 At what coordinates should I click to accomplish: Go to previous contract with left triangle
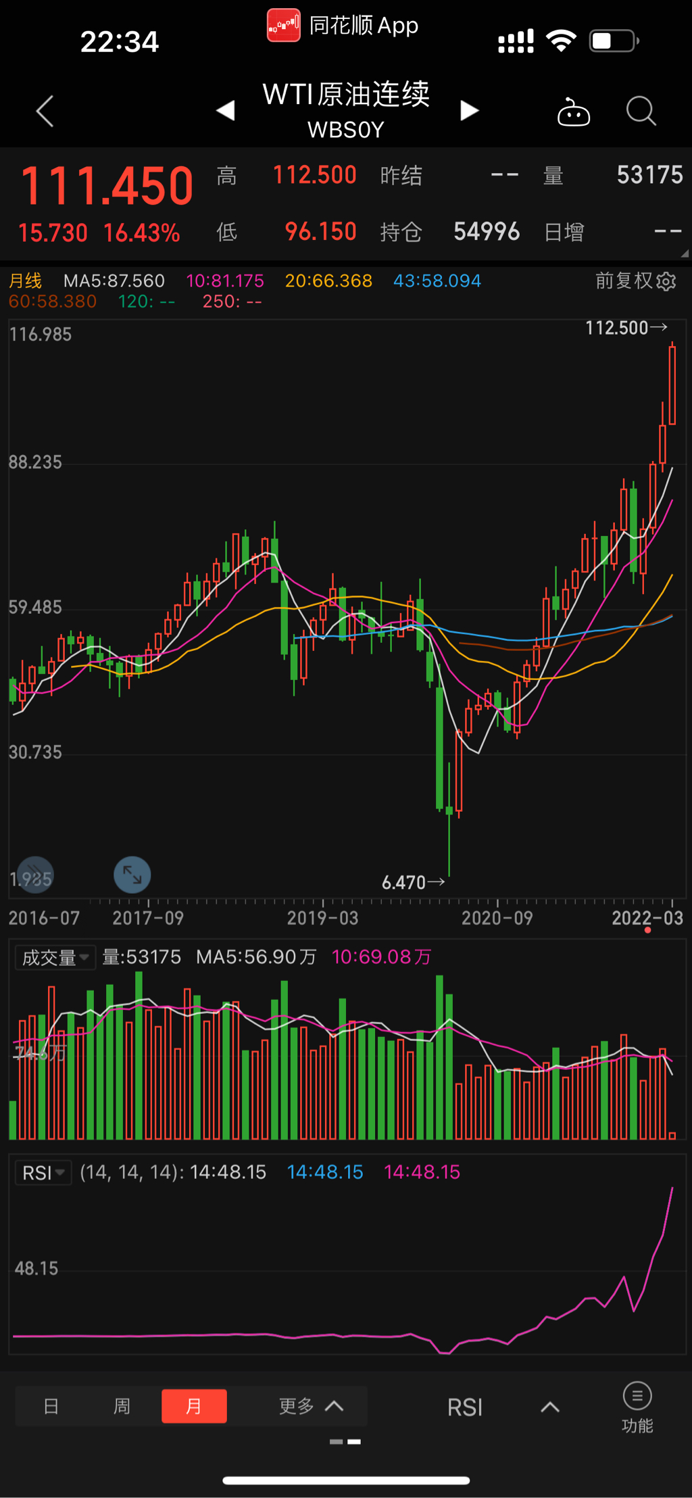click(226, 110)
